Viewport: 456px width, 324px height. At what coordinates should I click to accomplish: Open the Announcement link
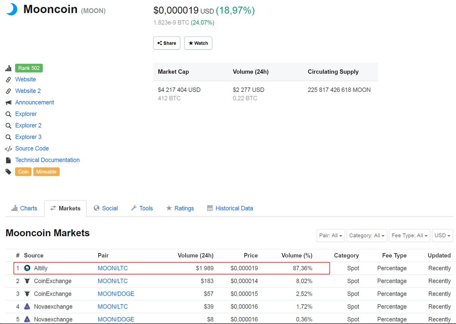click(35, 103)
